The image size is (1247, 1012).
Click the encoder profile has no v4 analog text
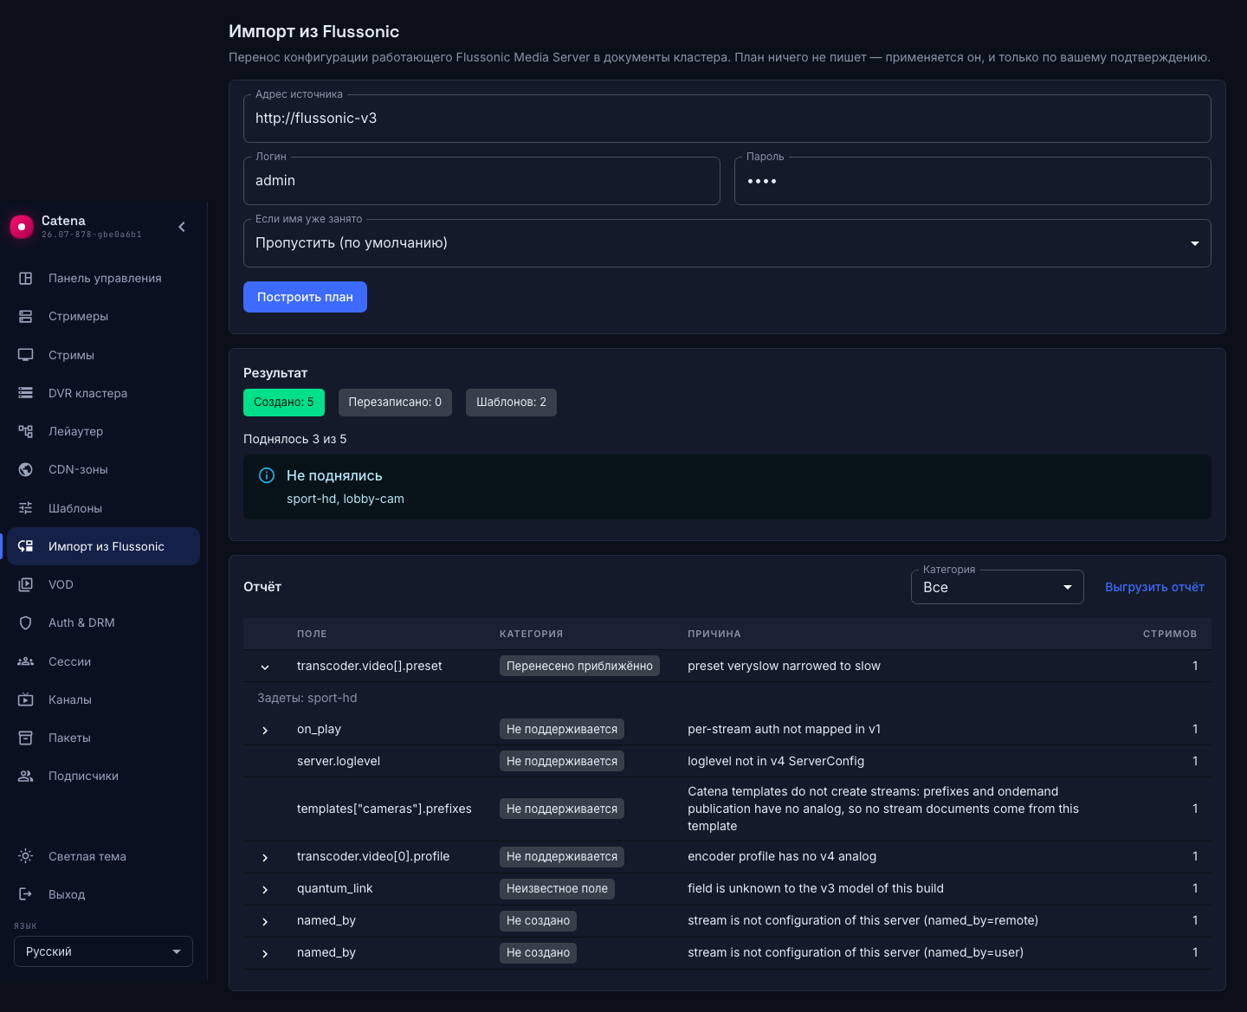[x=782, y=856]
